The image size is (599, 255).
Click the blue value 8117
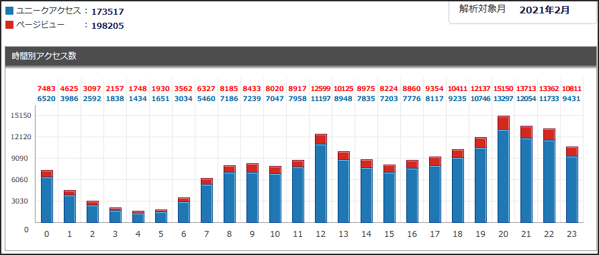tap(435, 98)
